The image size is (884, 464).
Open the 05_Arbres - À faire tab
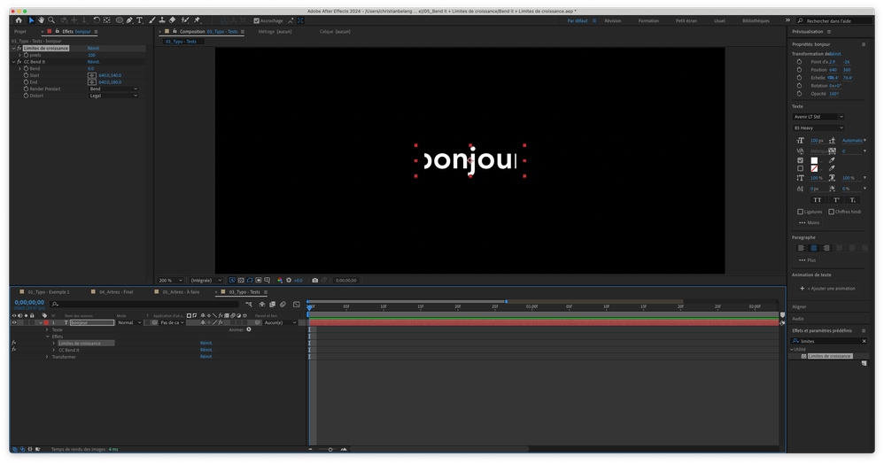[x=181, y=292]
